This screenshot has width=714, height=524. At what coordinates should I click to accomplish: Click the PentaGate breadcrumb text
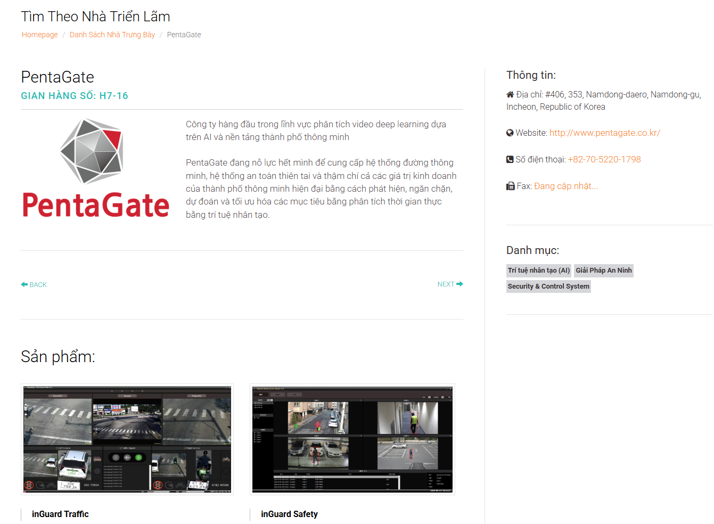(184, 35)
